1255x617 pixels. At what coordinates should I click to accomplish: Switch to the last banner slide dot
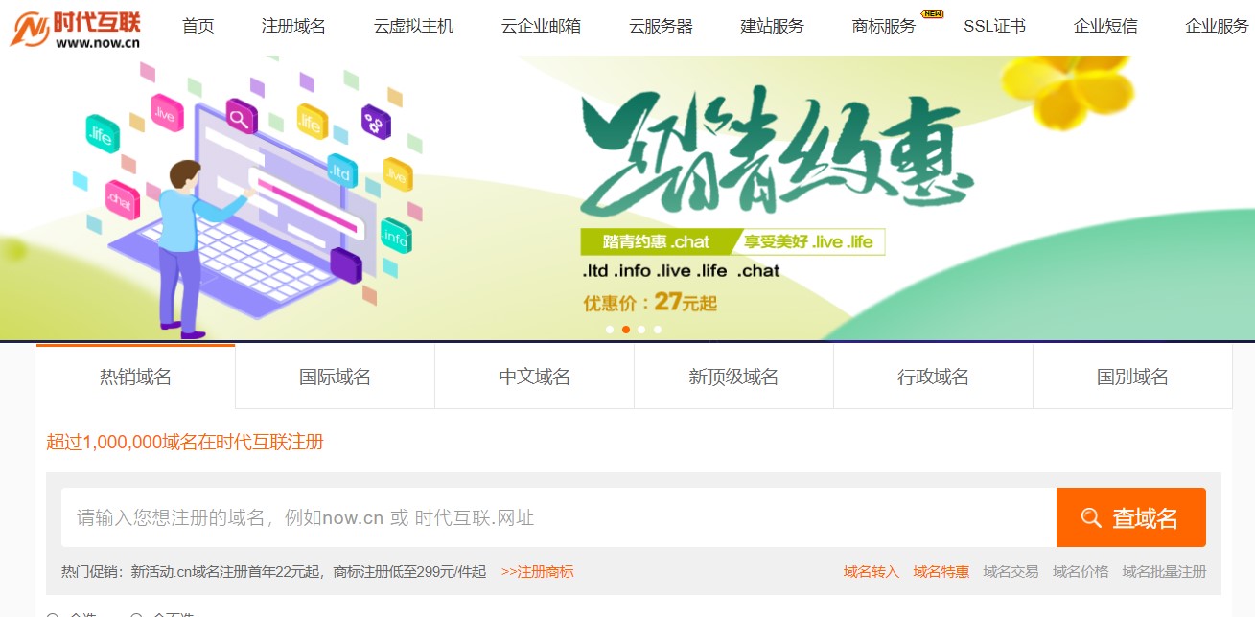point(658,330)
